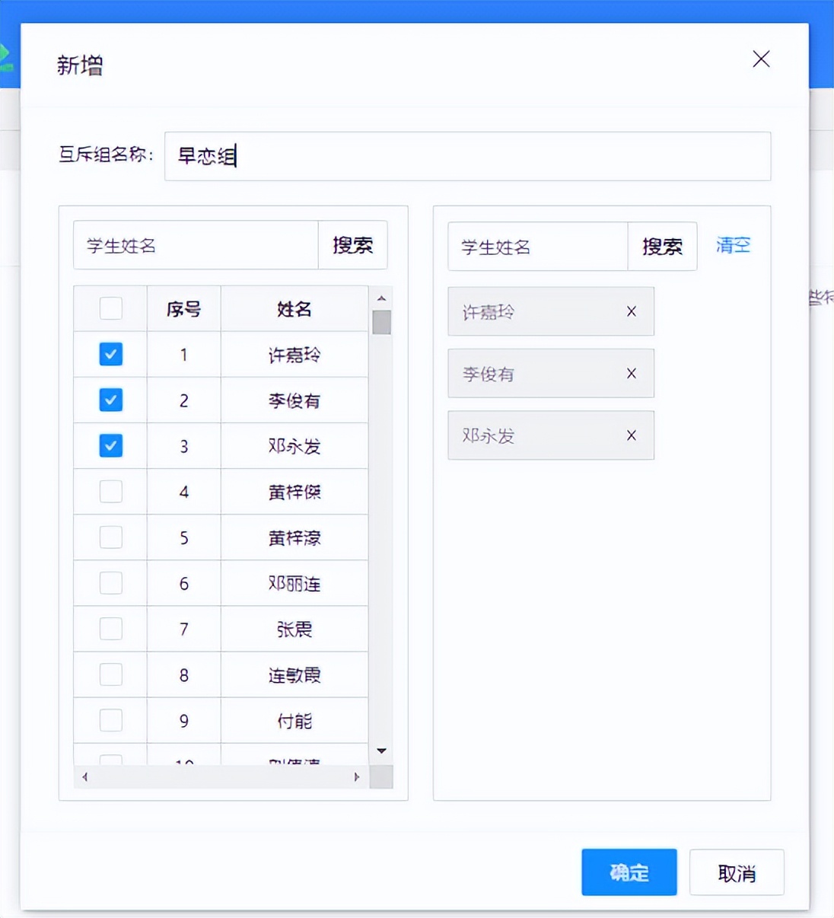Check the box for student 黄梓傑
Viewport: 834px width, 918px height.
coord(110,491)
